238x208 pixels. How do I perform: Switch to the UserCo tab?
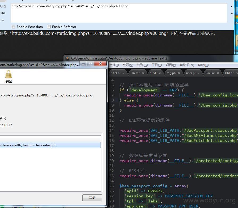coord(135,73)
